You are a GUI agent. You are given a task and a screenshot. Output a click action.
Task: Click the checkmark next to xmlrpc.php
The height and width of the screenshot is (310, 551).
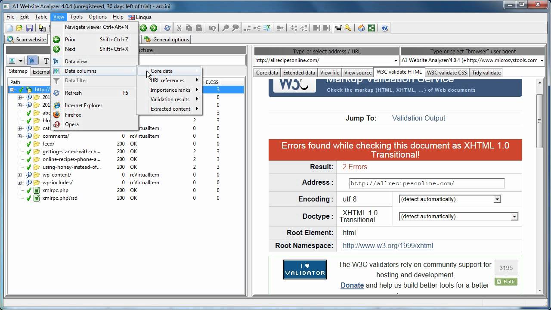(x=29, y=190)
